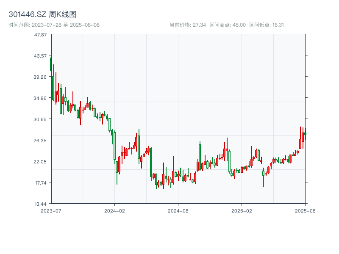The height and width of the screenshot is (254, 339).
Task: Select the 2025-08 x-axis date label
Action: coord(305,210)
